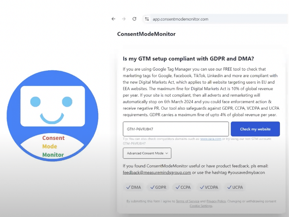Toggle the DMA compliance badge

133,187
